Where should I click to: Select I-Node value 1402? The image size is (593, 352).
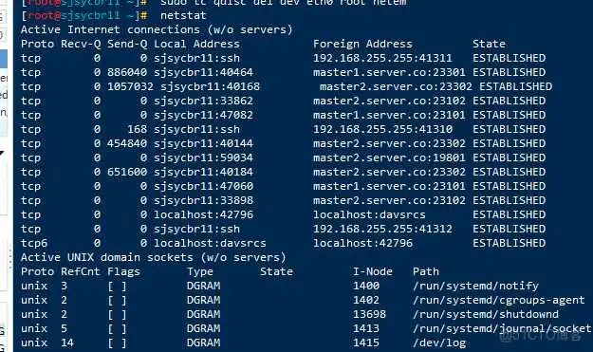click(x=366, y=301)
